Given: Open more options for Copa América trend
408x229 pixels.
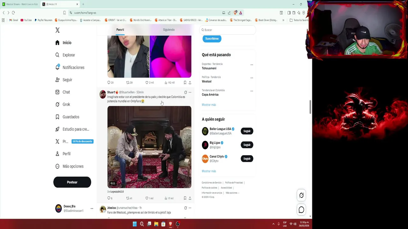Looking at the screenshot, I should tap(251, 91).
